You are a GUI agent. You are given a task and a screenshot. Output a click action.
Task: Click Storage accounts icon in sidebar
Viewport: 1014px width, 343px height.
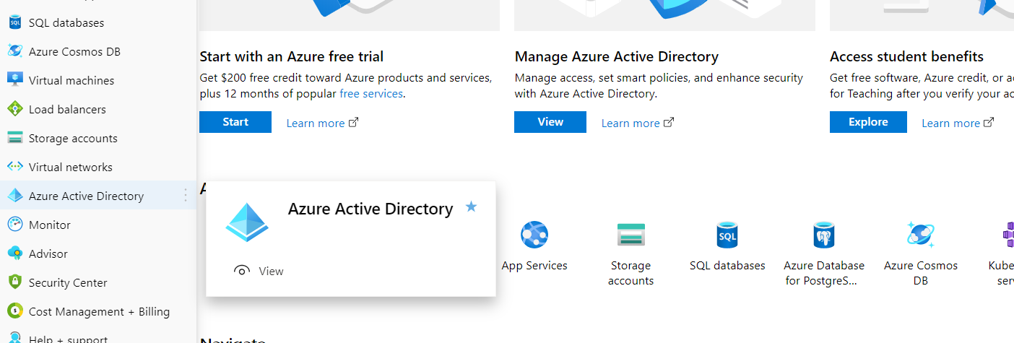[x=15, y=138]
